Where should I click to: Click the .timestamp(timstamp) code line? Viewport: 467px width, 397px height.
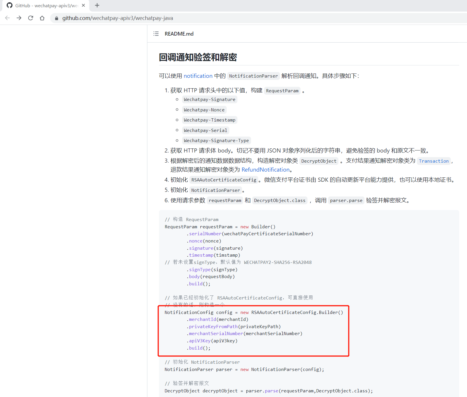213,255
